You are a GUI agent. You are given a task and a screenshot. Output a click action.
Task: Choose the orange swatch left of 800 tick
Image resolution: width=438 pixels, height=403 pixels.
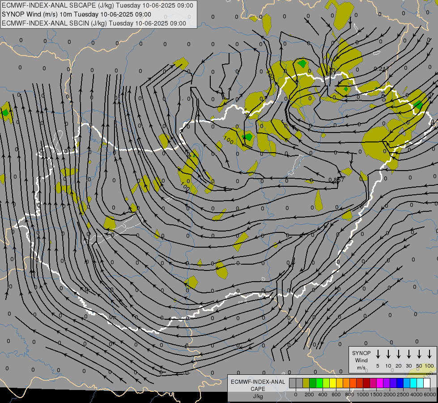(346, 383)
